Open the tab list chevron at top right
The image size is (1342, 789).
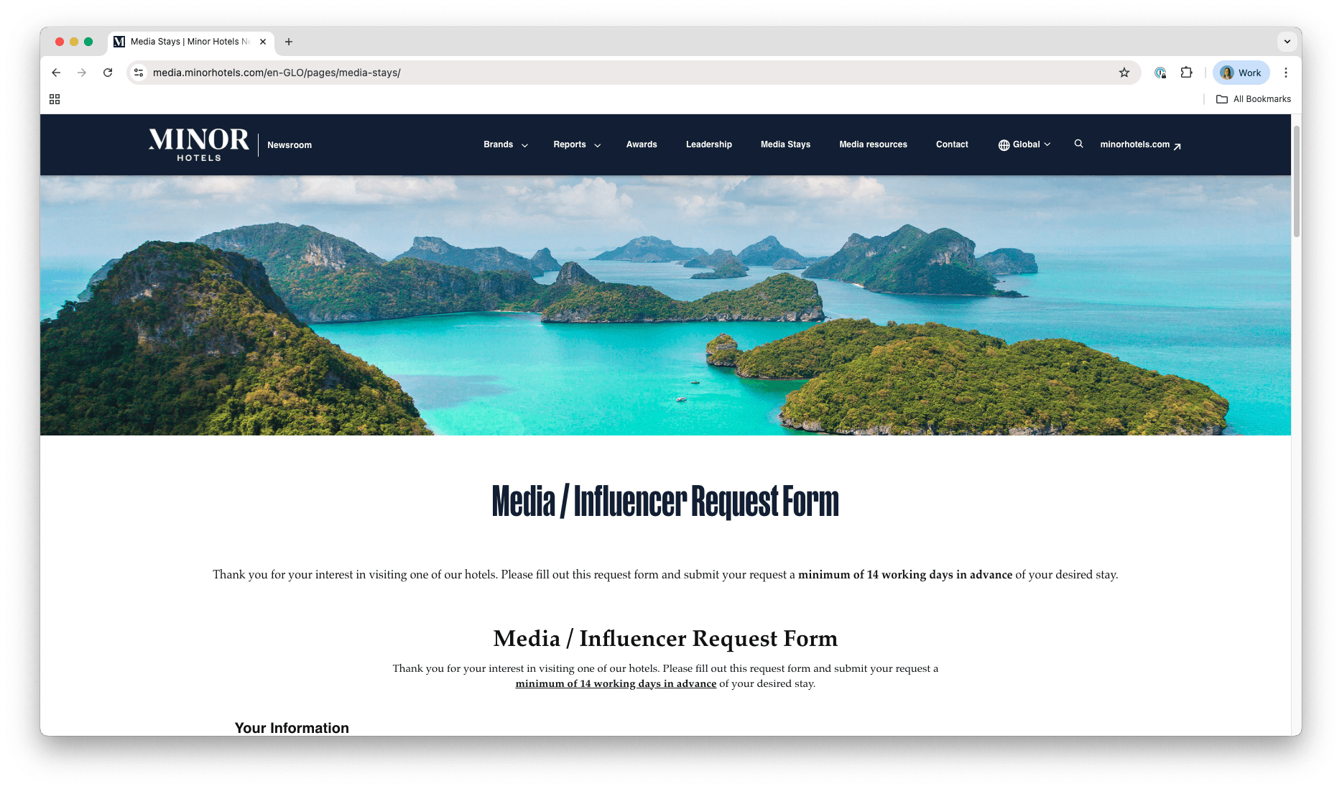click(x=1287, y=42)
